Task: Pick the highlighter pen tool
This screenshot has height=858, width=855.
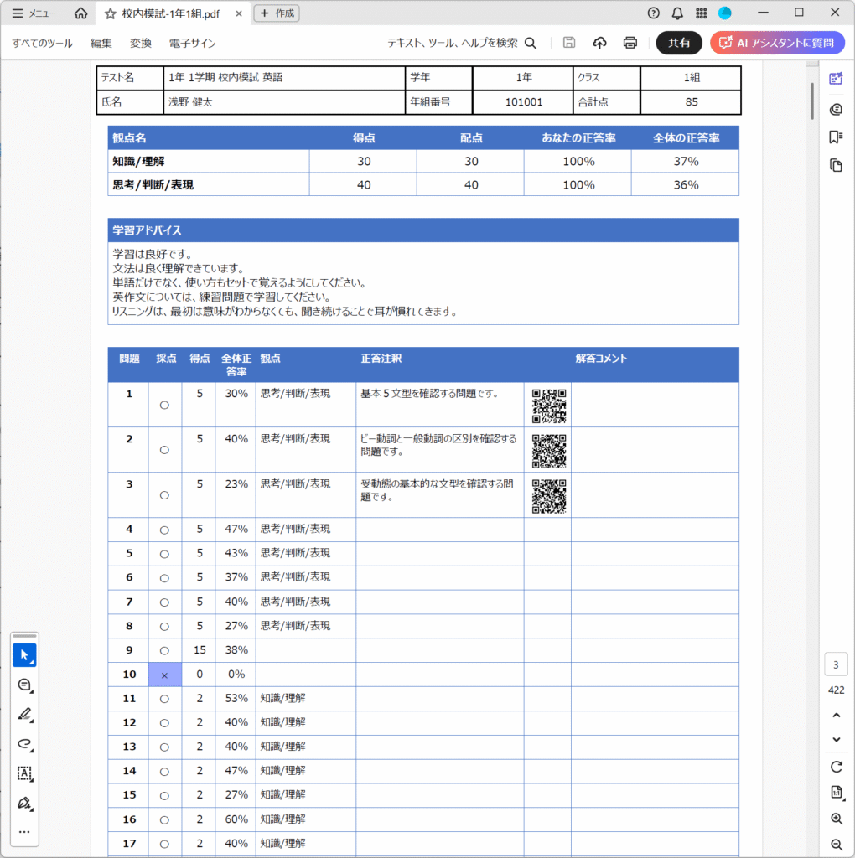Action: [x=24, y=714]
